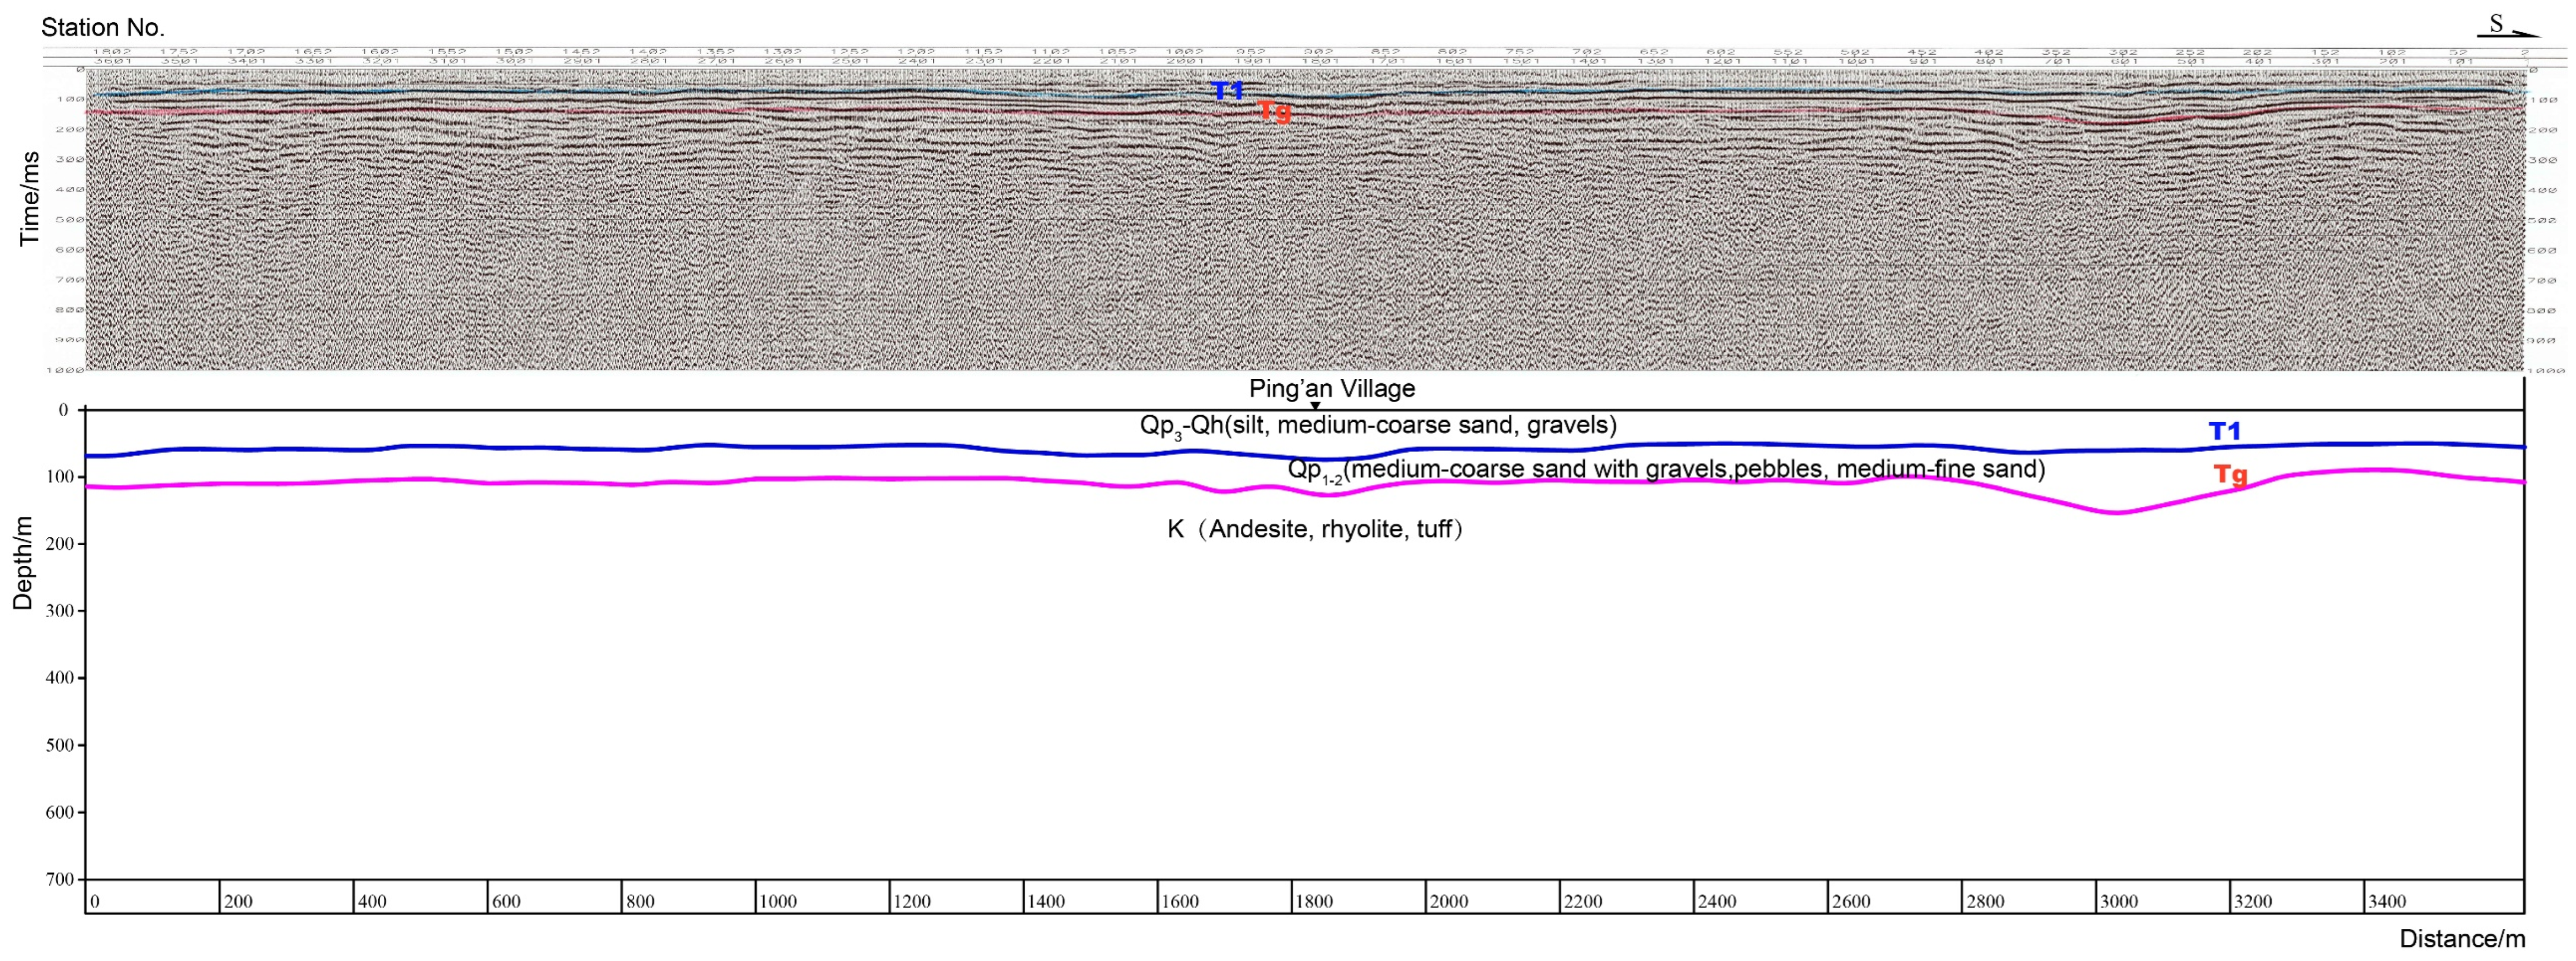Click the 100 depth axis value
This screenshot has width=2576, height=961.
tap(60, 477)
